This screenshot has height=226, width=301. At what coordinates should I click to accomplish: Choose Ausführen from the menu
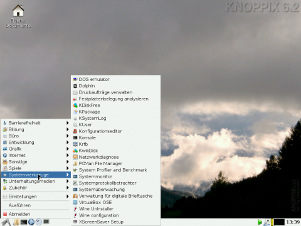click(36, 205)
